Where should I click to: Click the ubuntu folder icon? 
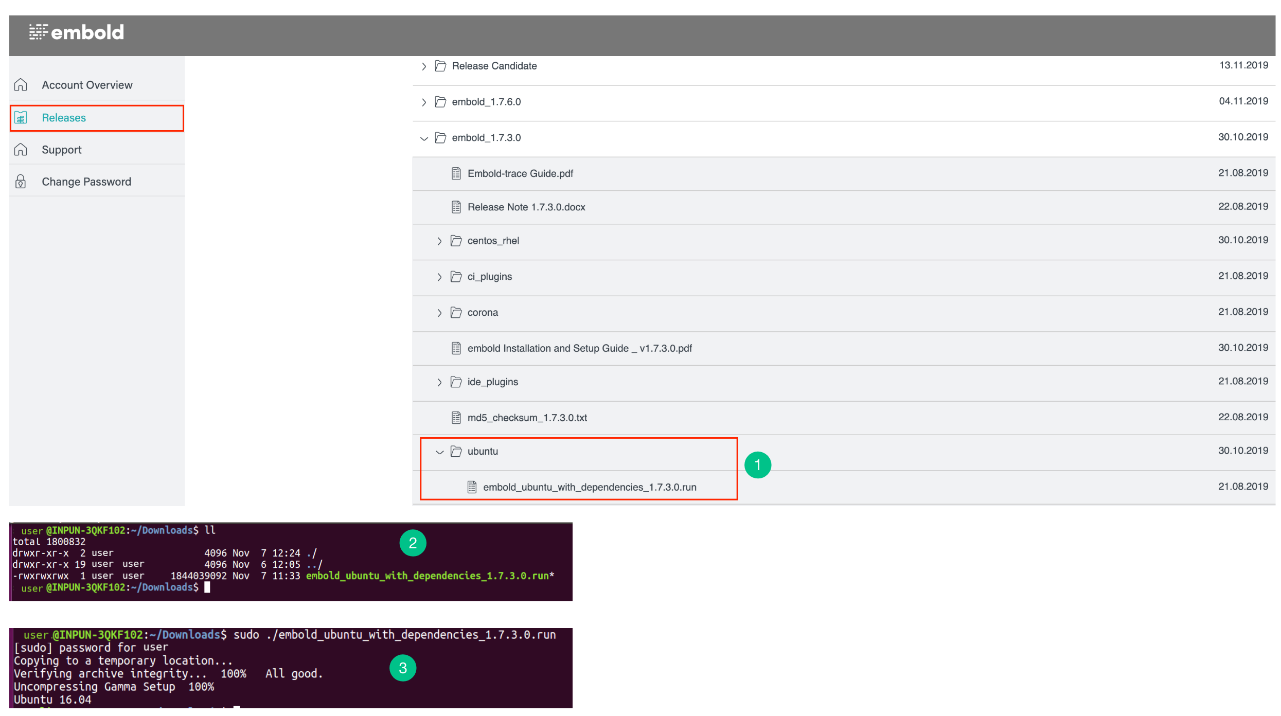pos(456,452)
